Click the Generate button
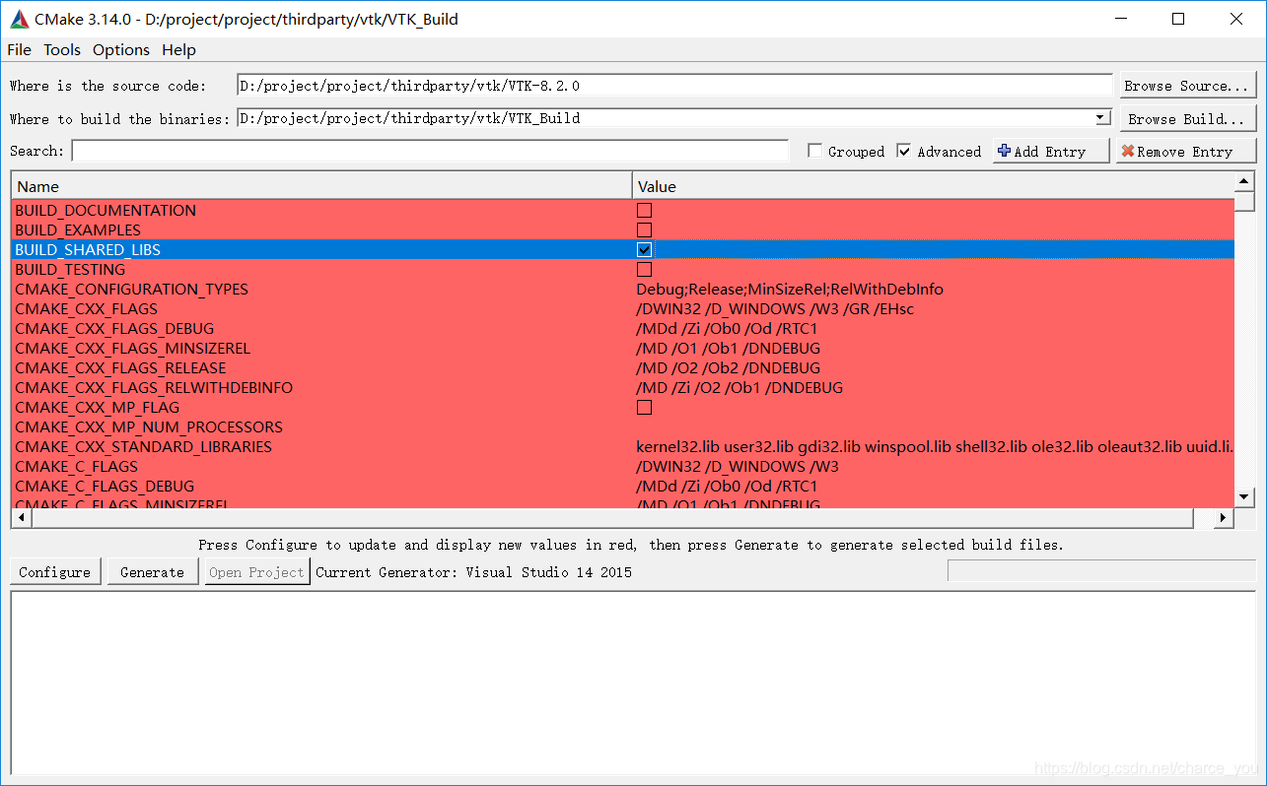 click(152, 572)
